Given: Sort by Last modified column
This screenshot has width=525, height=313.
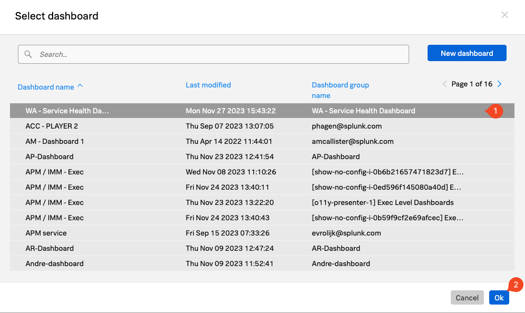Looking at the screenshot, I should click(208, 85).
